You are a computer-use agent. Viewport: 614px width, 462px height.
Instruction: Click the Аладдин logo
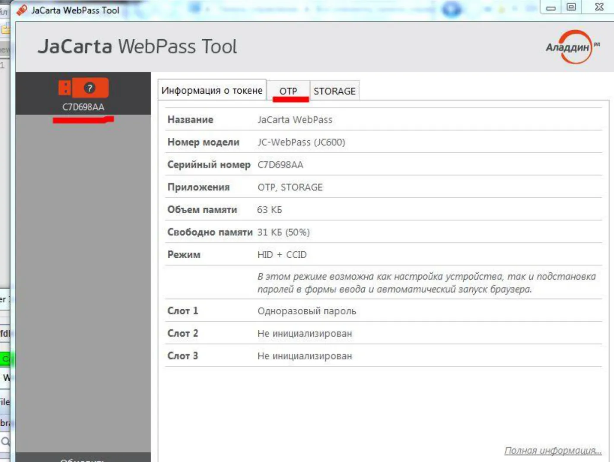click(573, 47)
